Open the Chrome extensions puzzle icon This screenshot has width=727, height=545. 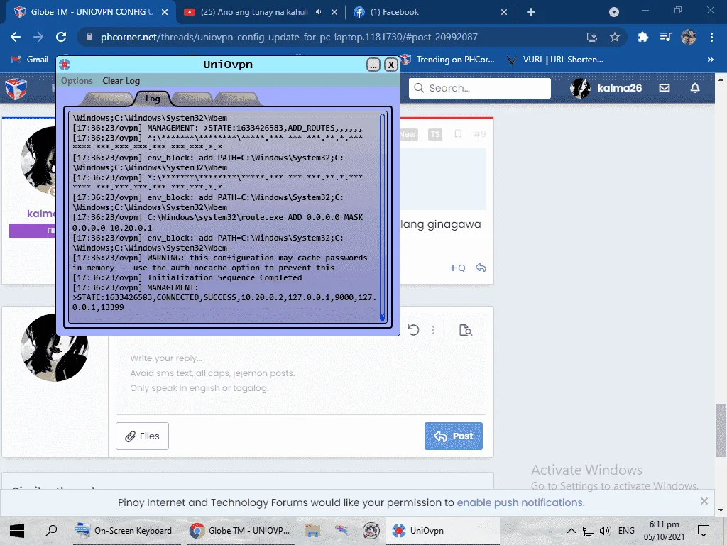tap(643, 37)
